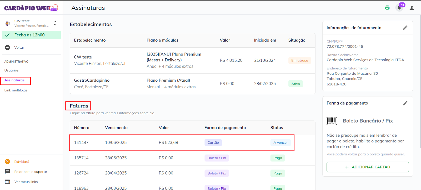Select Assinaturas in the sidebar
Viewport: 421px width, 190px height.
14,80
